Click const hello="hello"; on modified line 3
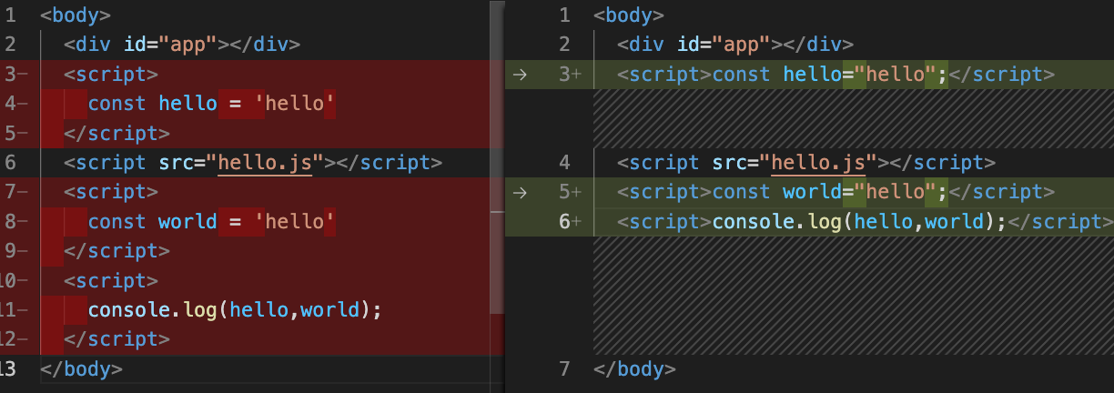 (830, 75)
